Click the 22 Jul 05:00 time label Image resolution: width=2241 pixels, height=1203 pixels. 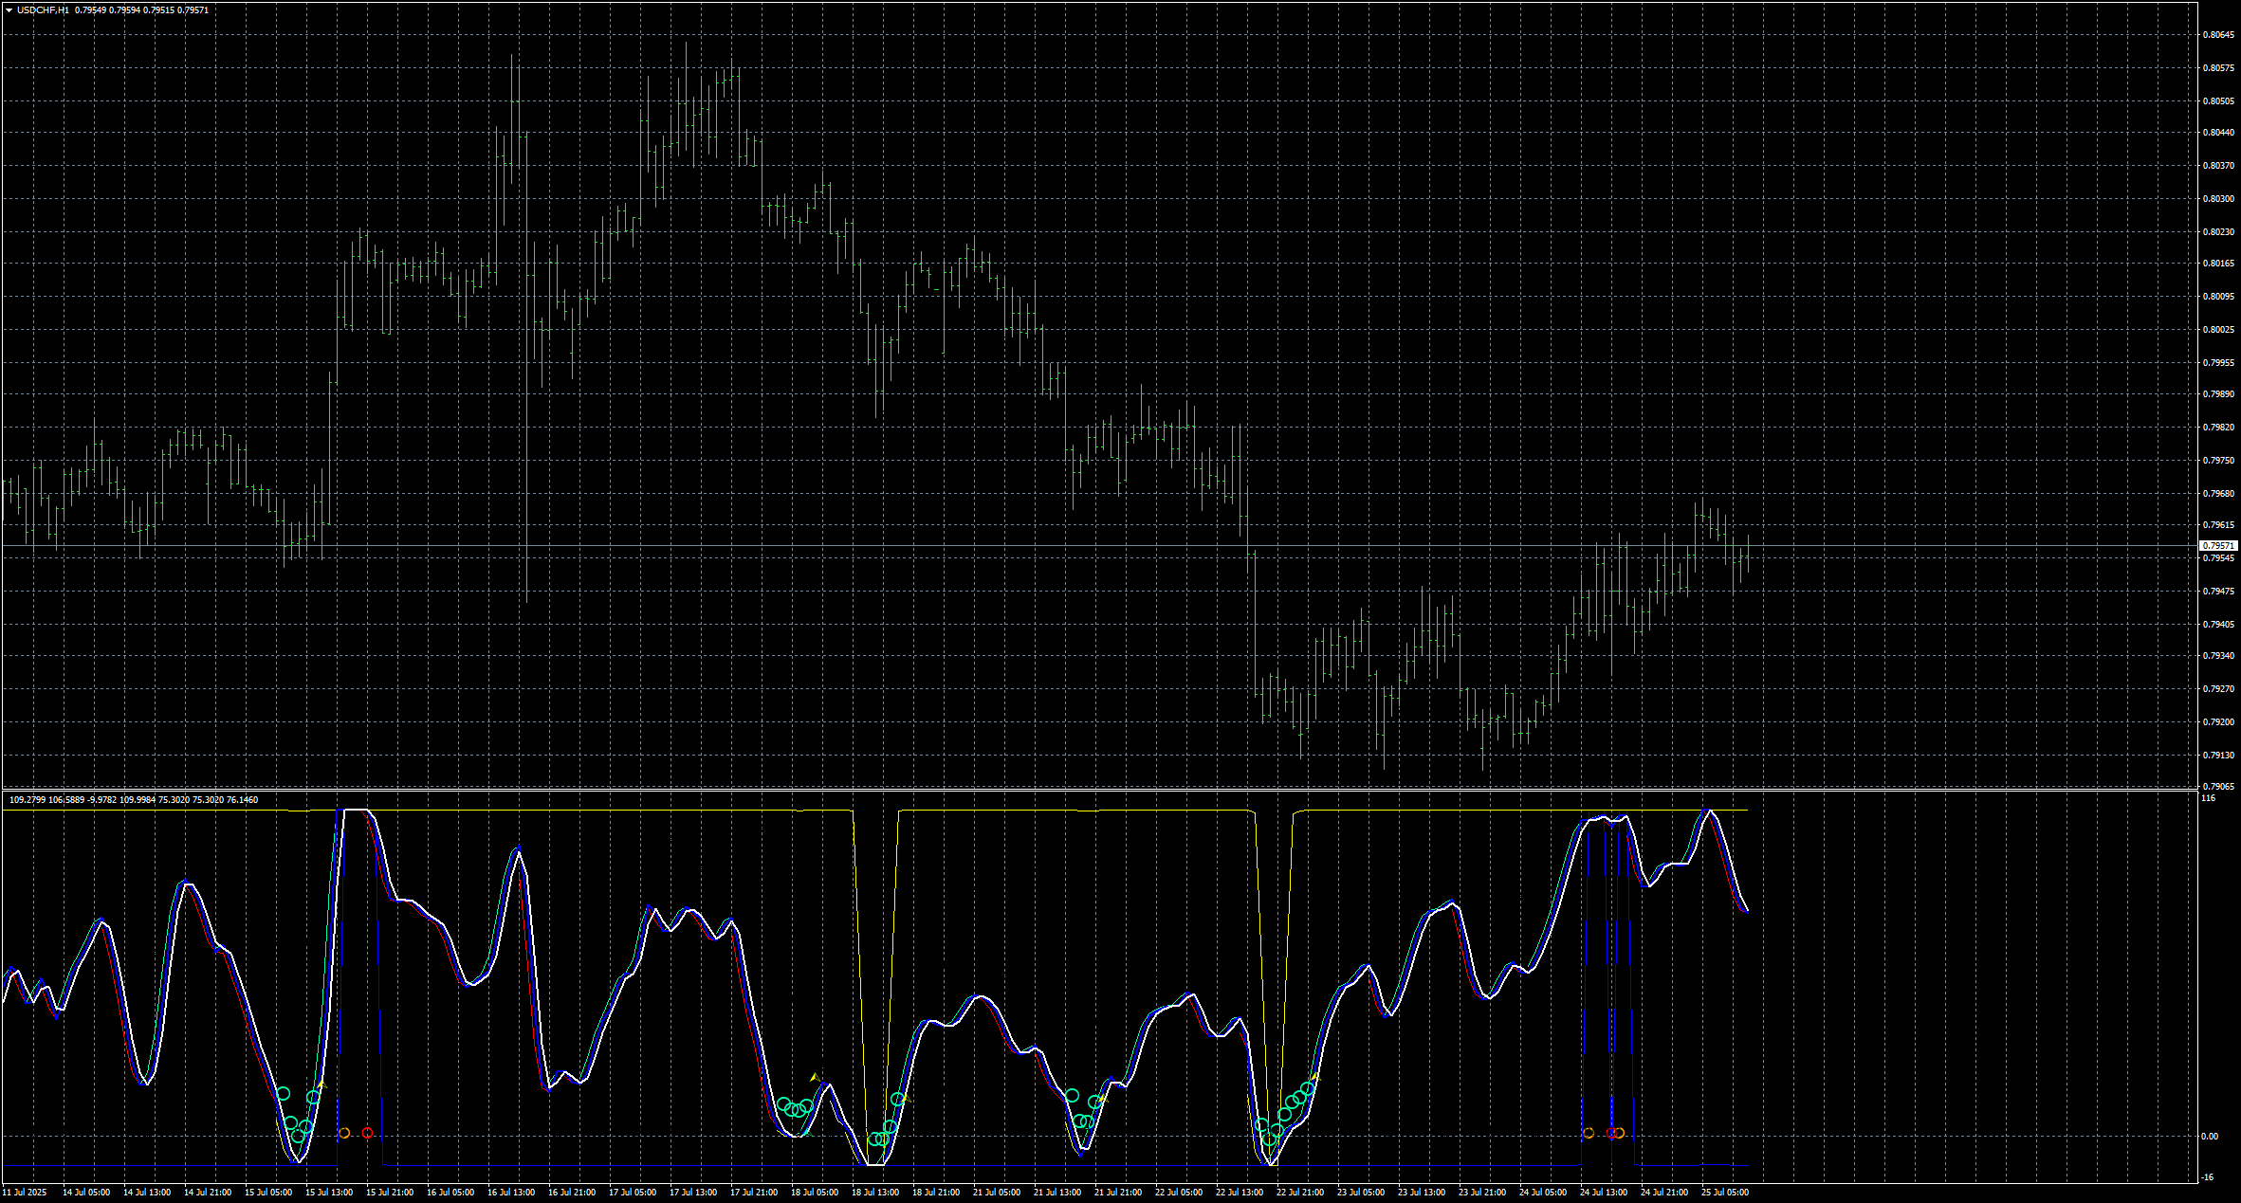pyautogui.click(x=1179, y=1193)
